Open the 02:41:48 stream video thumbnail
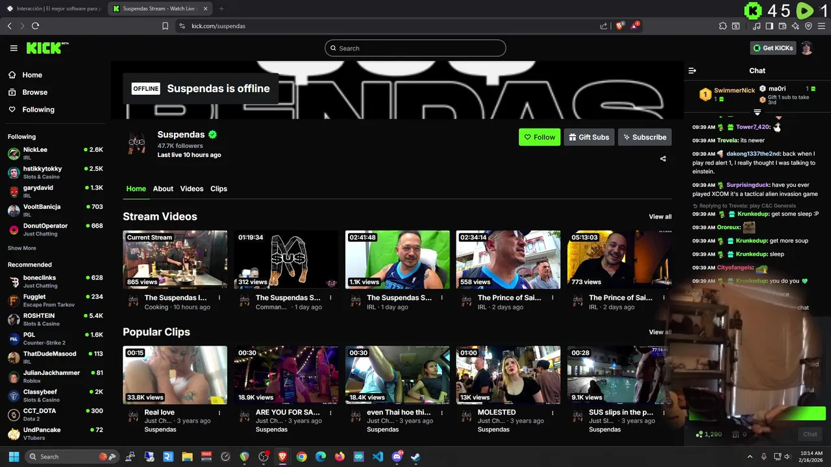The image size is (831, 467). [x=397, y=259]
